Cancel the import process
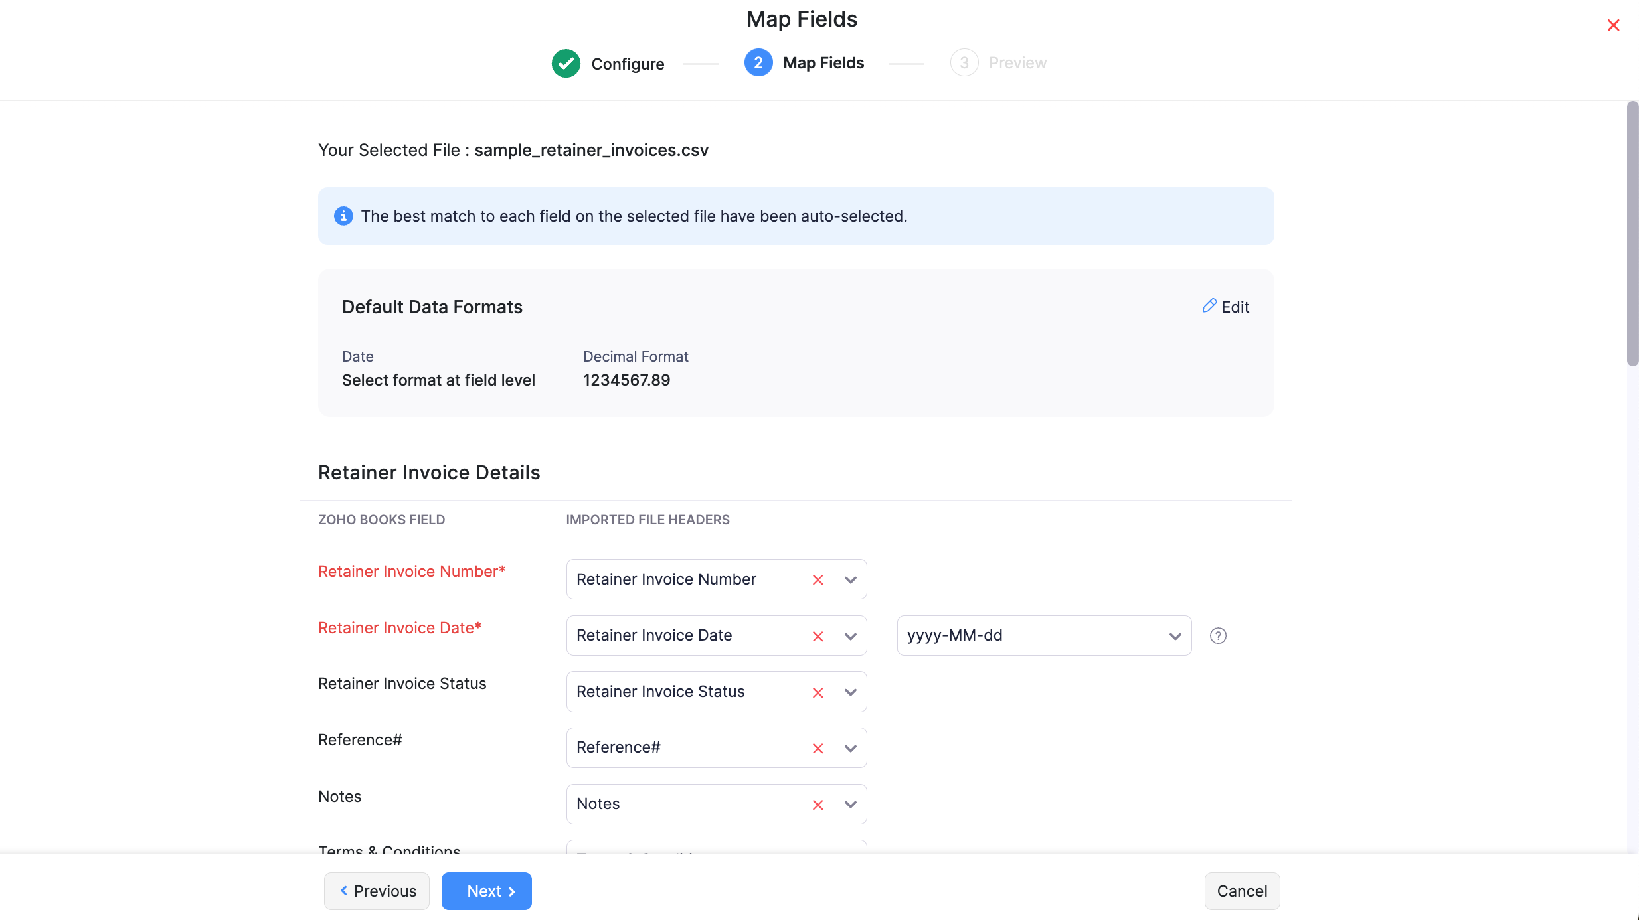Image resolution: width=1639 pixels, height=920 pixels. click(x=1241, y=891)
